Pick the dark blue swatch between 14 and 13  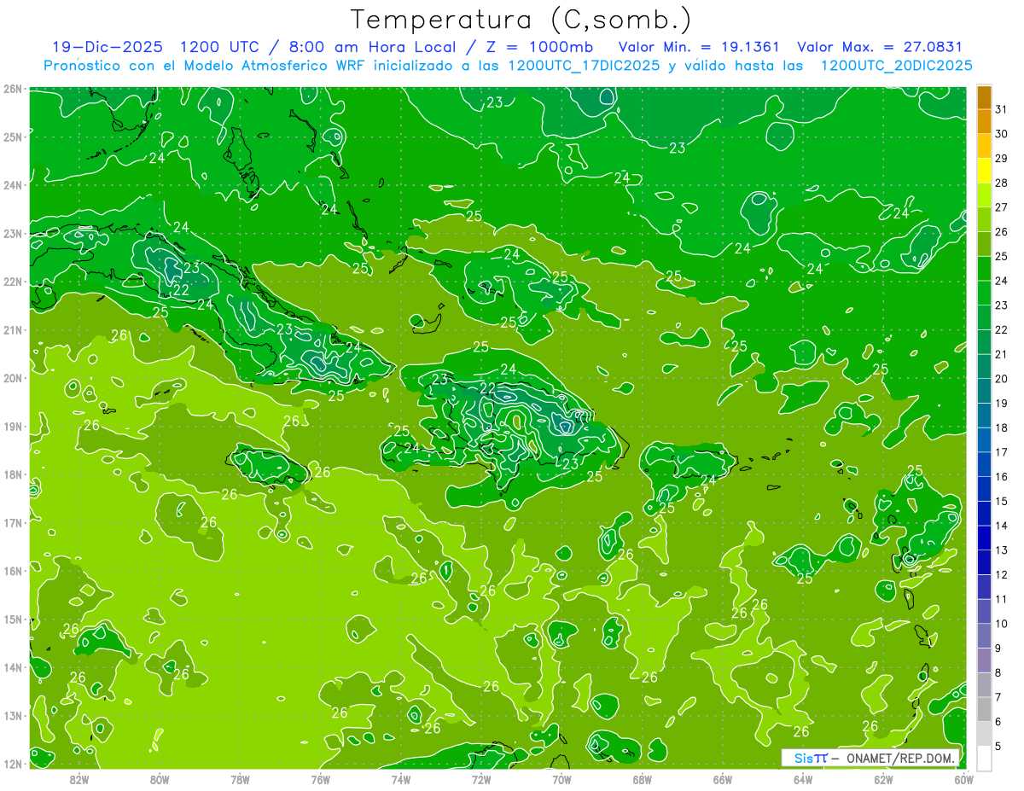984,538
